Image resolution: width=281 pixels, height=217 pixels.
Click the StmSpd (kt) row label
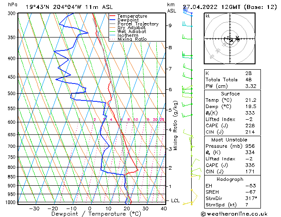click(x=221, y=205)
